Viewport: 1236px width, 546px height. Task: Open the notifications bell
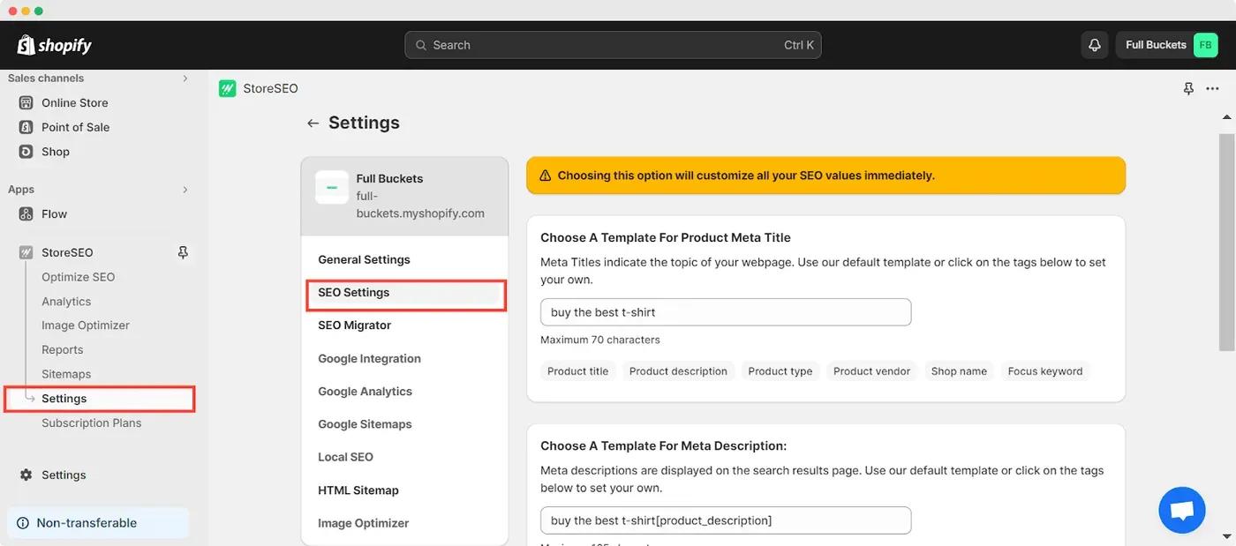tap(1095, 45)
